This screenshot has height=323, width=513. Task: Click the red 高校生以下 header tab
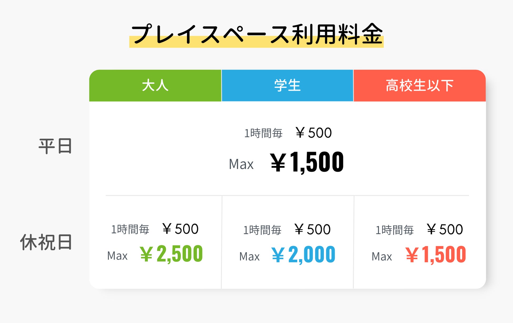point(420,86)
